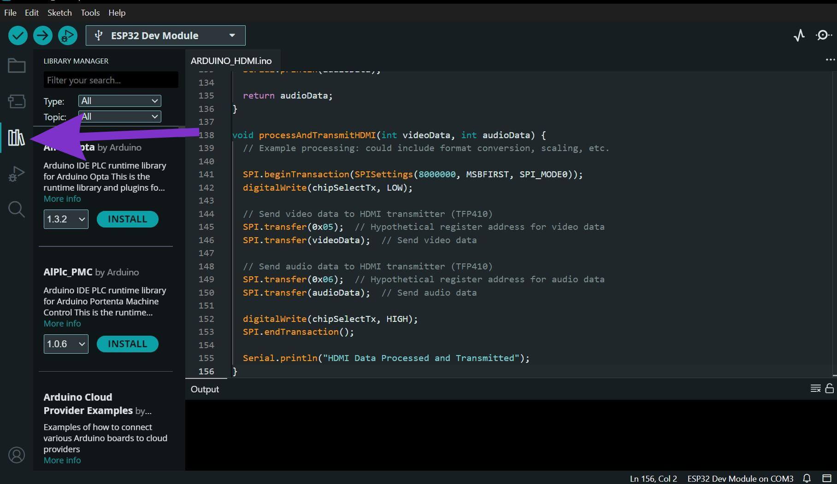Click line number 138 in gutter
The image size is (837, 484).
(x=206, y=135)
